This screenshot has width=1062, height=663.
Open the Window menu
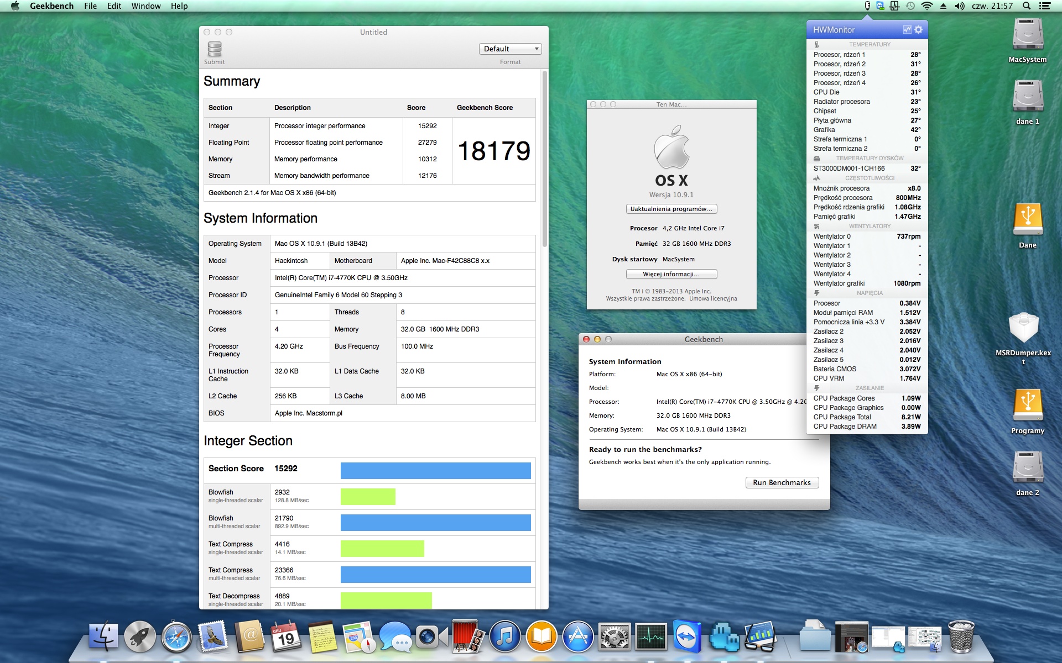(x=146, y=6)
